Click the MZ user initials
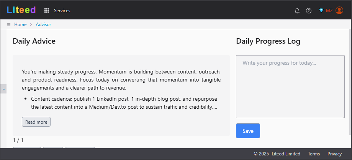The width and height of the screenshot is (352, 160). click(x=329, y=11)
